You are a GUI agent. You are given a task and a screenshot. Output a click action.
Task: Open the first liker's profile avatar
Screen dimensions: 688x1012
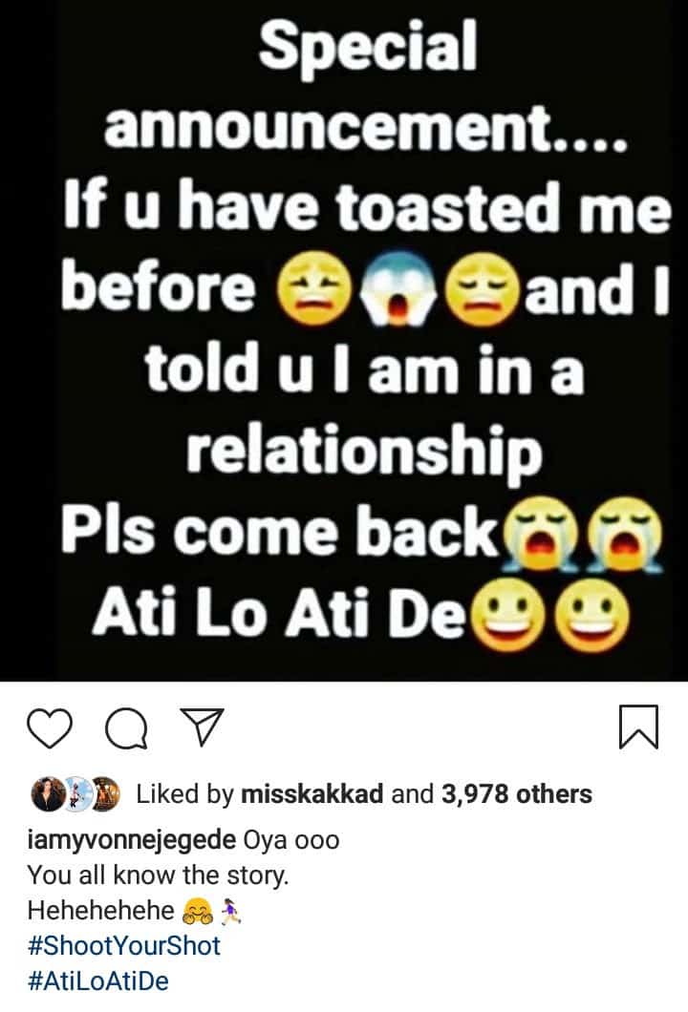tap(47, 794)
